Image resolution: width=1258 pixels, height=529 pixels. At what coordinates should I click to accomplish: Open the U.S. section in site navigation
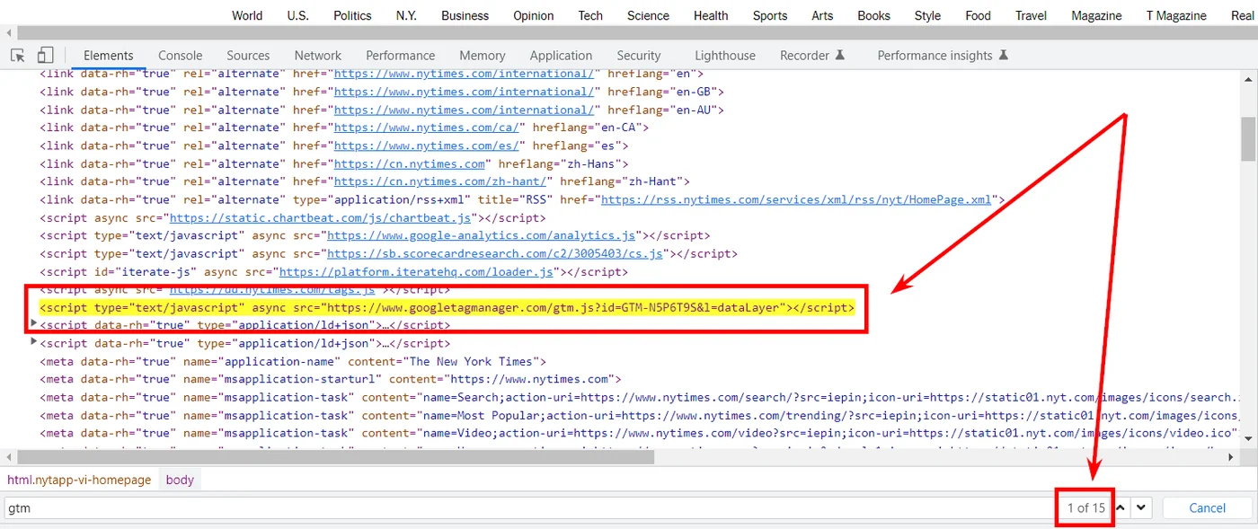[x=298, y=15]
